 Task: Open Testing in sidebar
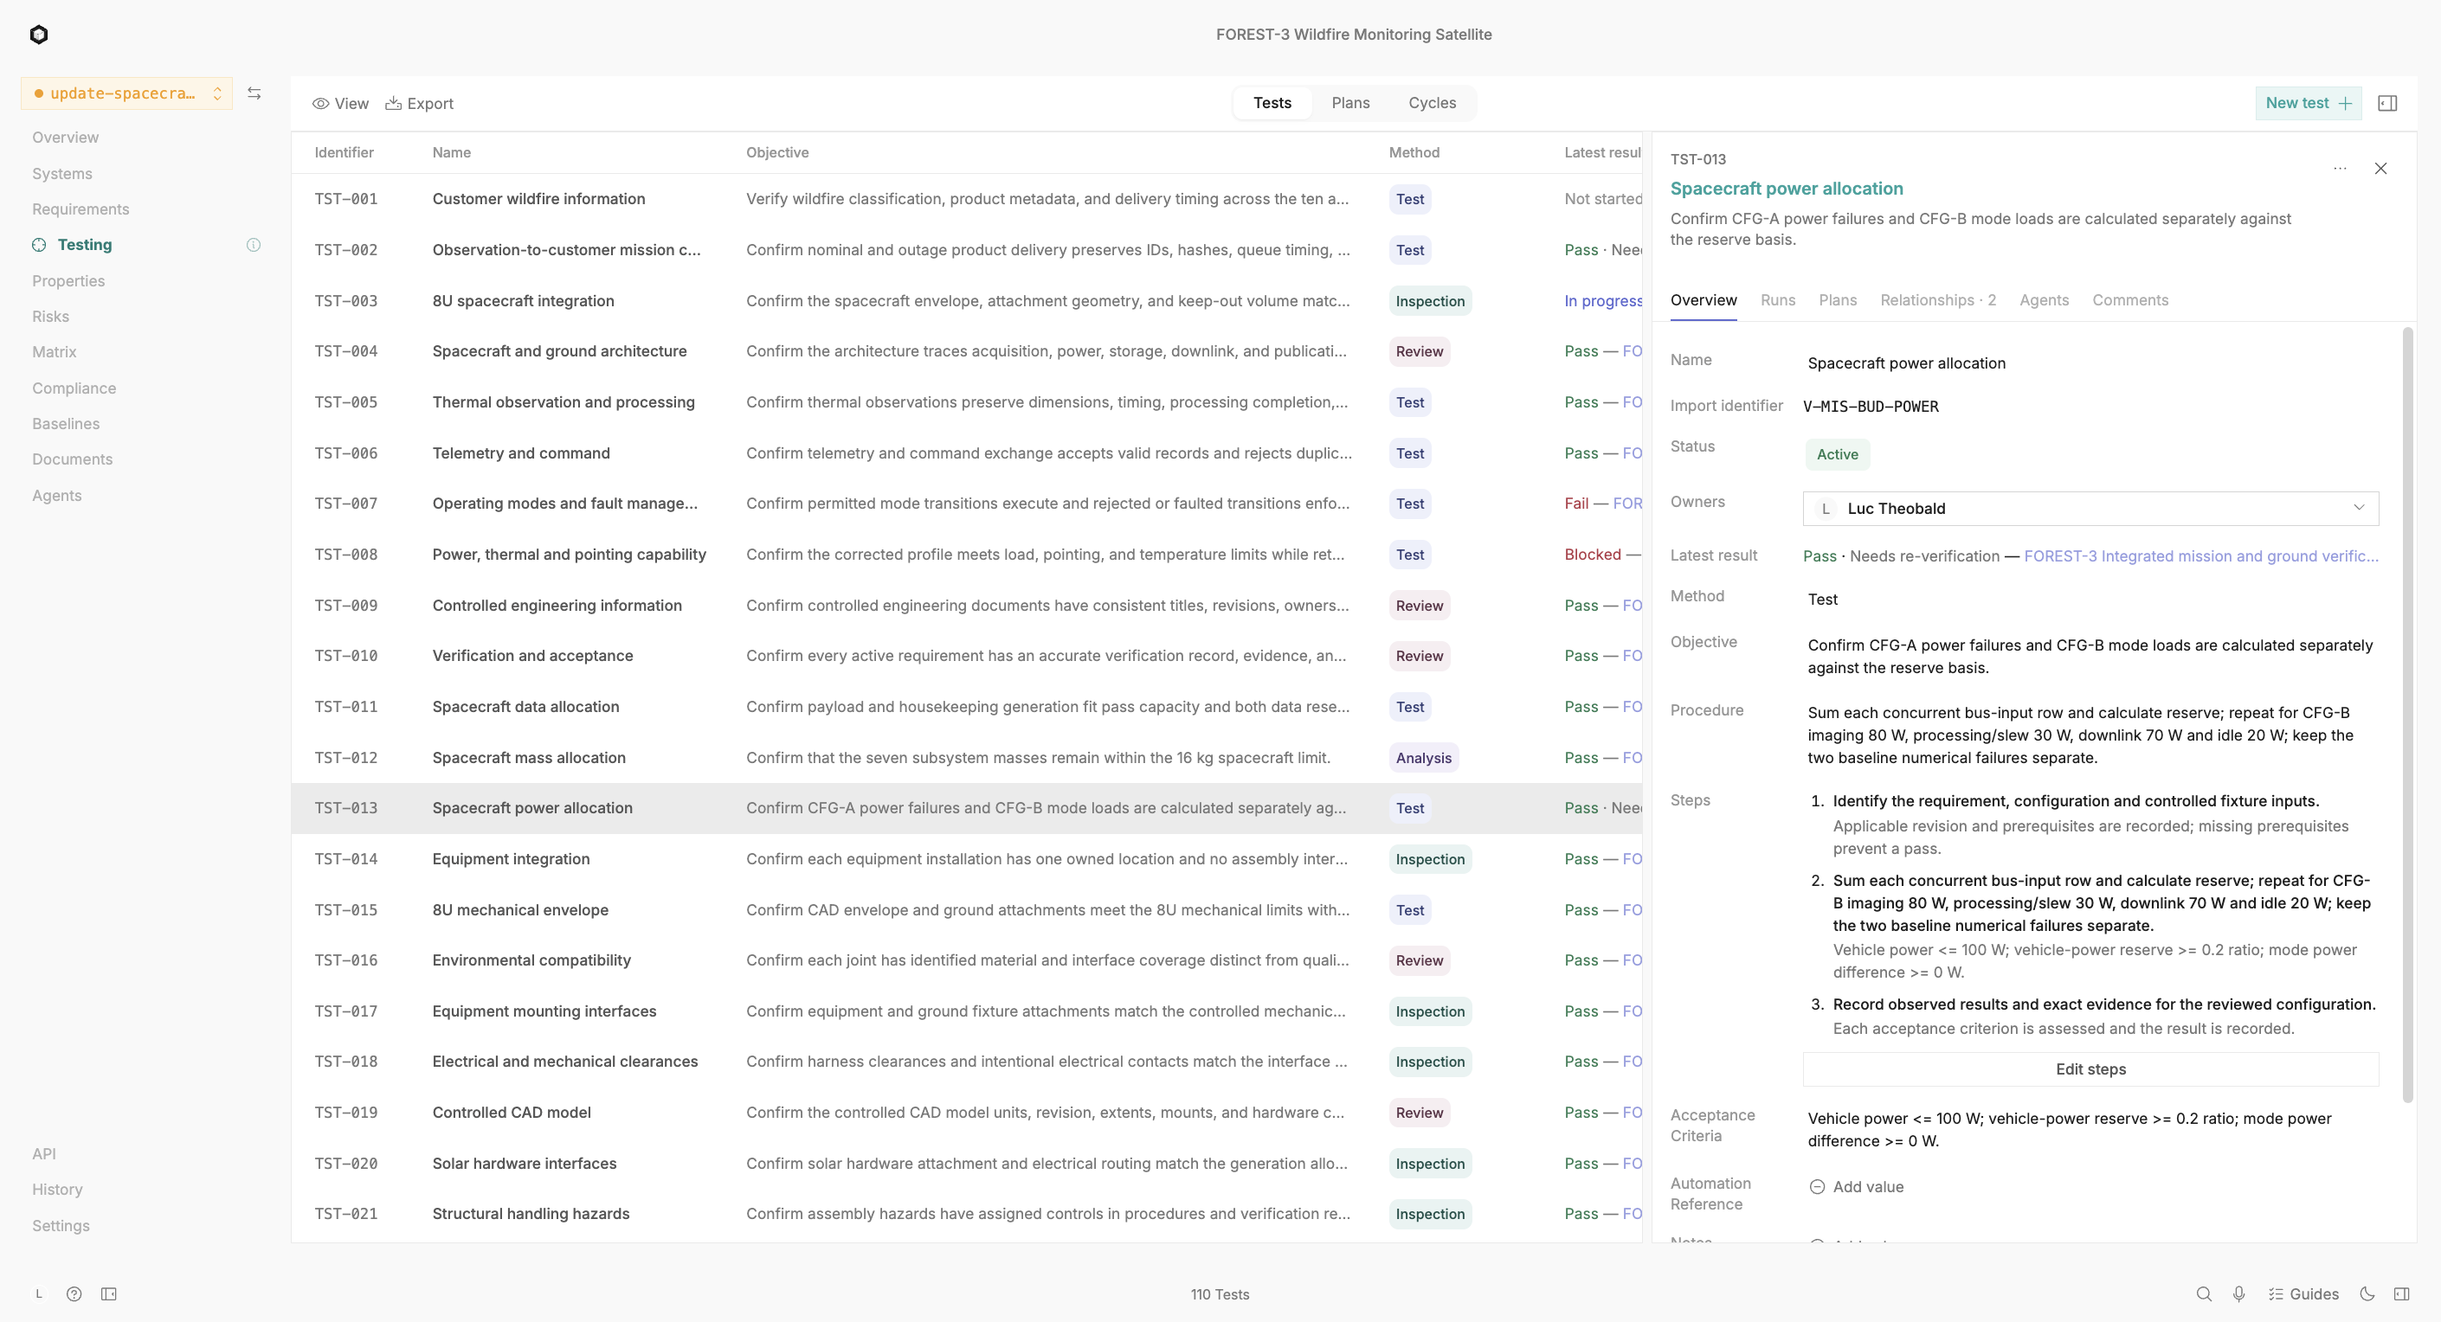(x=84, y=244)
